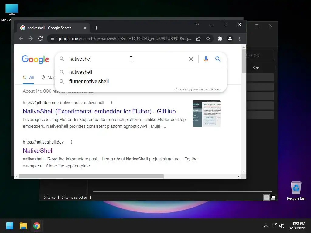Show hidden tray icons chevron
This screenshot has width=311, height=233.
click(266, 226)
